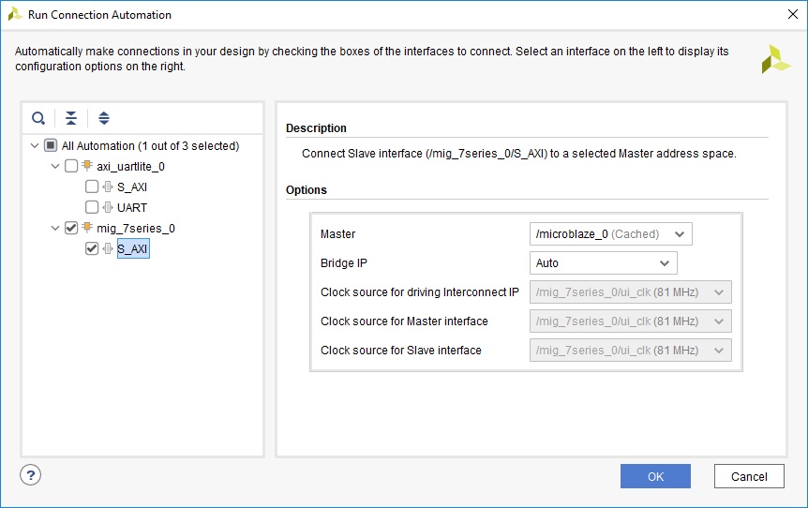The image size is (808, 508).
Task: Click the Expand All icon
Action: pyautogui.click(x=104, y=118)
